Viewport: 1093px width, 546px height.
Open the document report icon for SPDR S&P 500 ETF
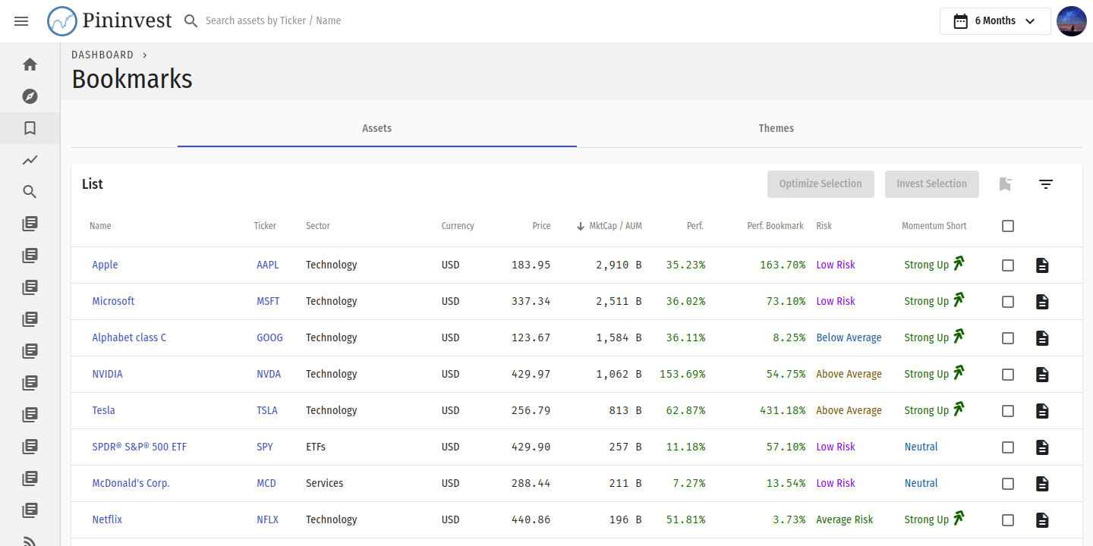tap(1042, 447)
